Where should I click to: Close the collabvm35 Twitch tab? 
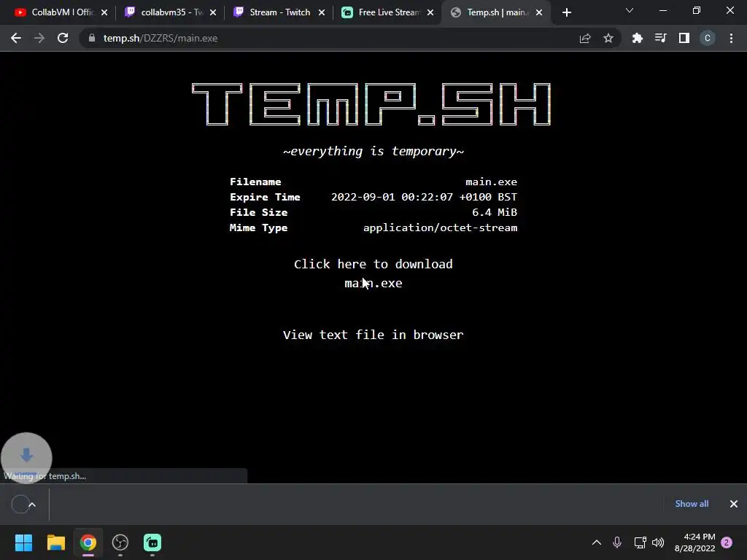pyautogui.click(x=213, y=12)
